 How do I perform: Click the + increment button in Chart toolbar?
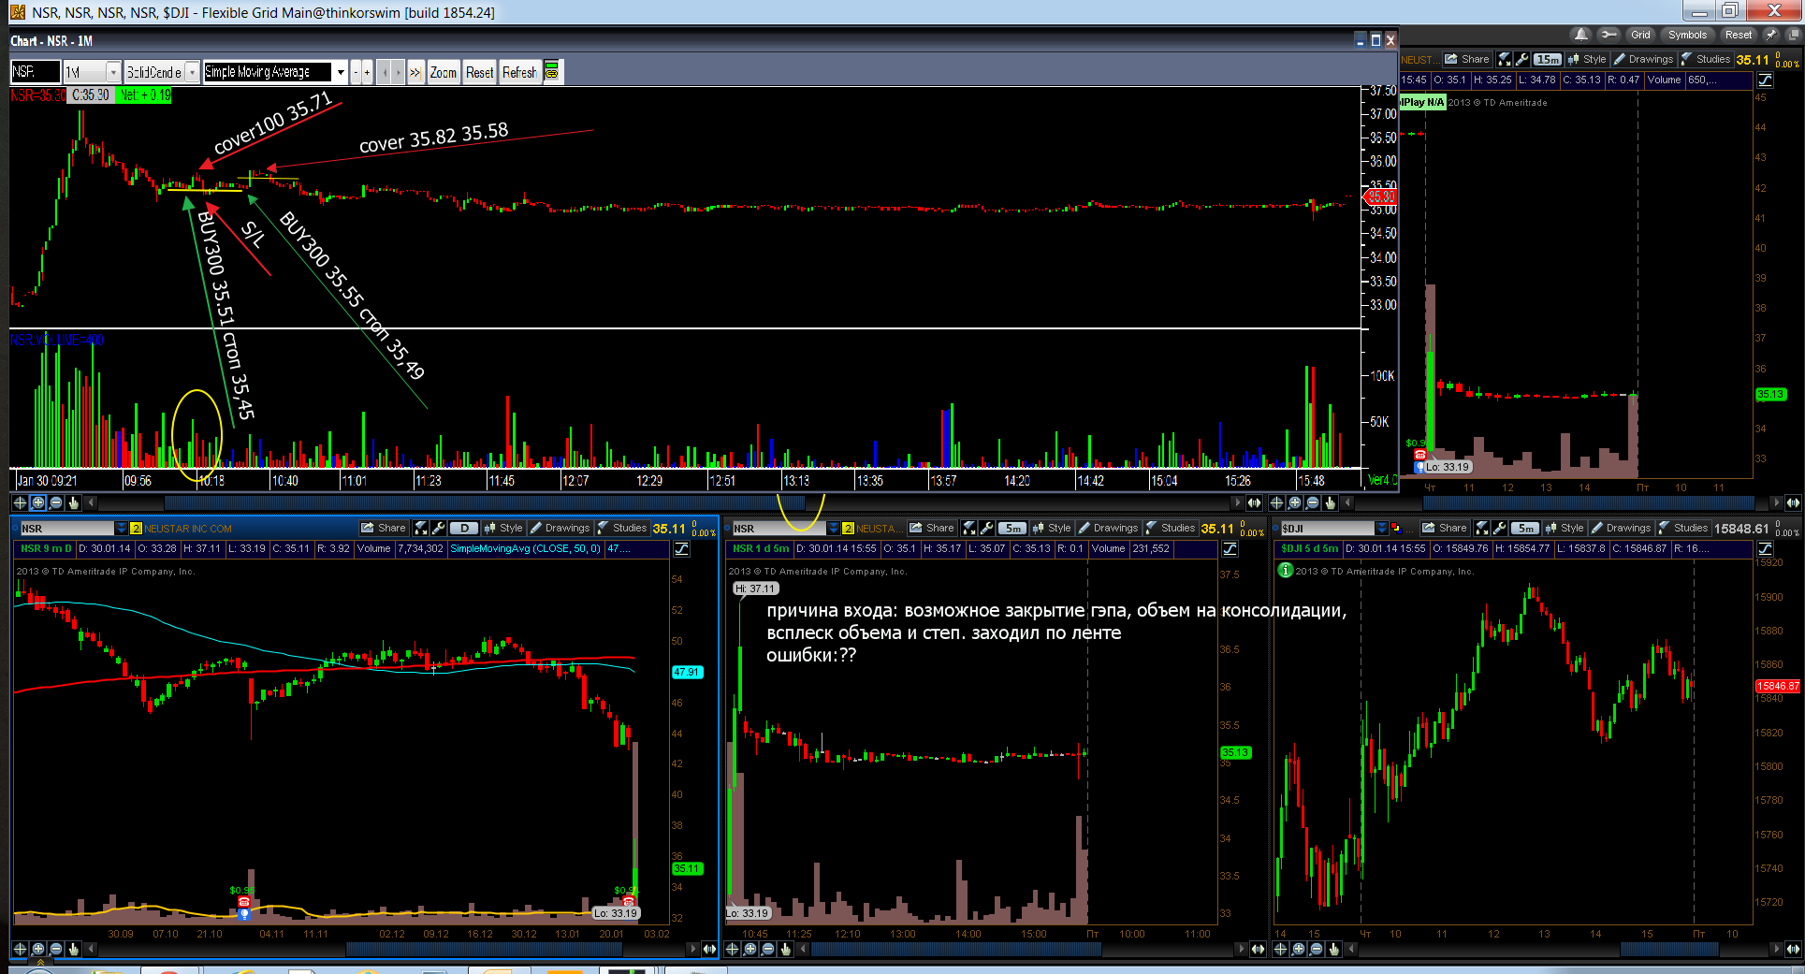click(367, 72)
